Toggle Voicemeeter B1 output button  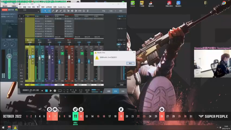[x=15, y=62]
